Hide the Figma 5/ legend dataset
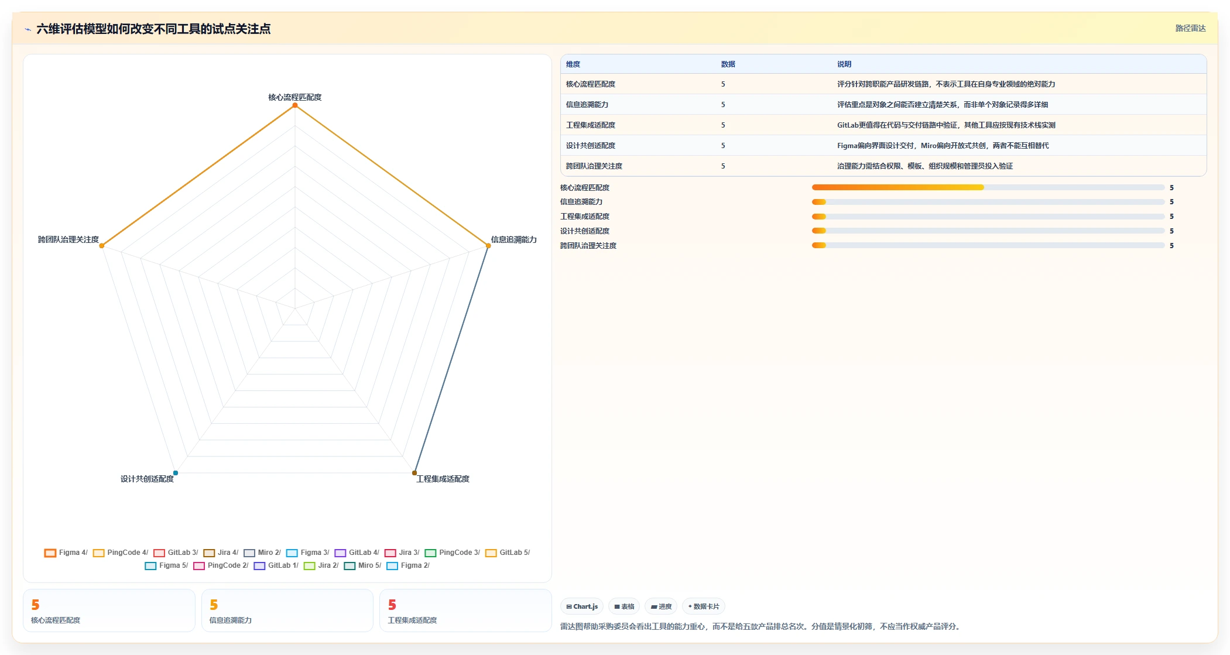 click(x=166, y=565)
